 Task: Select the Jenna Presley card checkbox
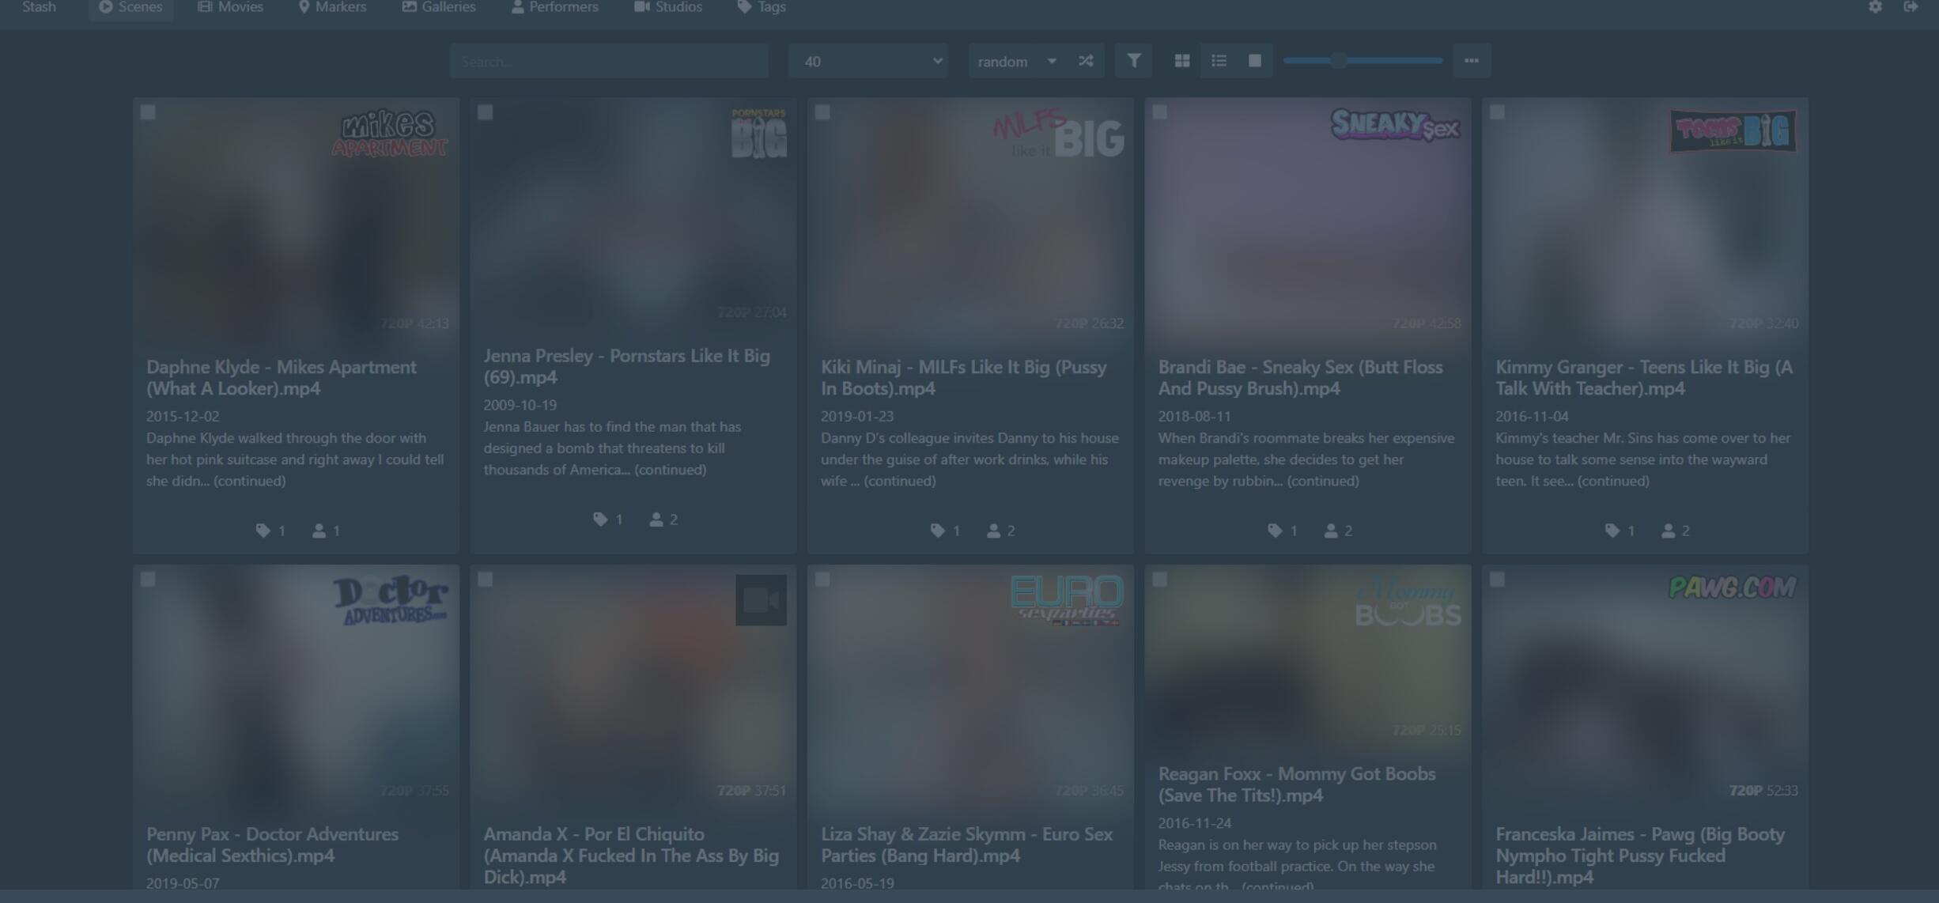486,112
